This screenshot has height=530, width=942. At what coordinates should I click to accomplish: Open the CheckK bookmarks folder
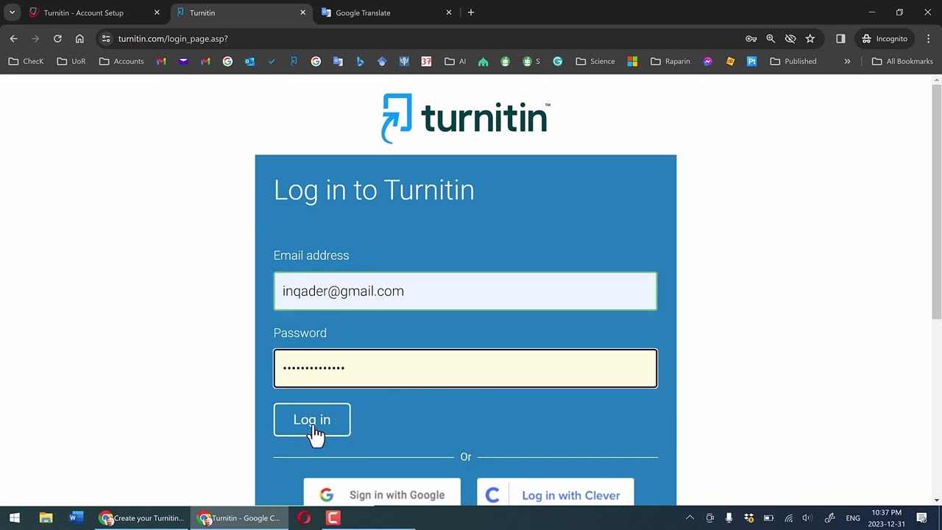26,61
